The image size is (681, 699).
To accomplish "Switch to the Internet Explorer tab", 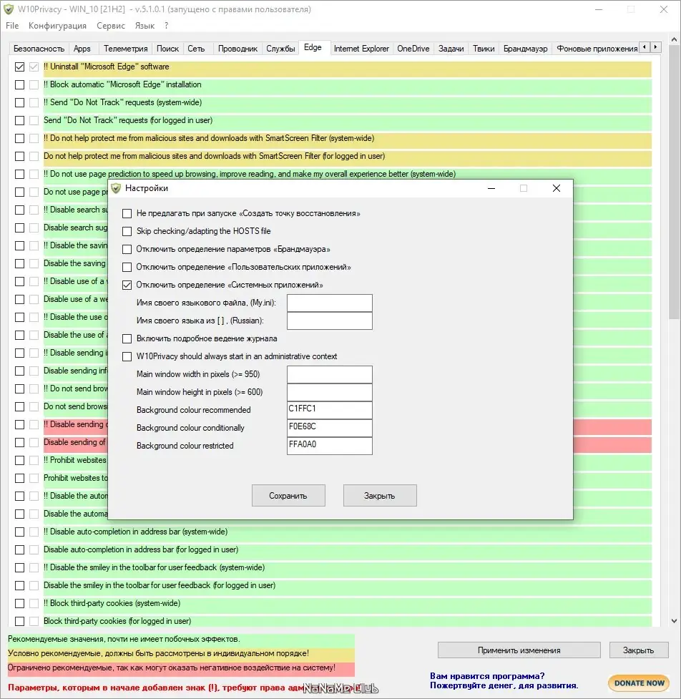I will click(x=361, y=49).
